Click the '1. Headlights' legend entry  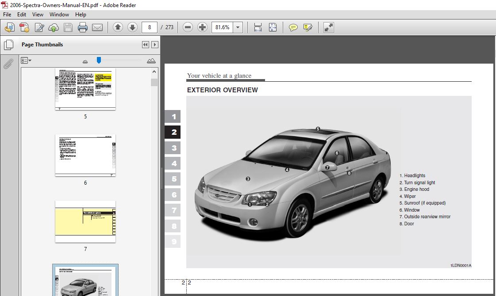tap(412, 176)
